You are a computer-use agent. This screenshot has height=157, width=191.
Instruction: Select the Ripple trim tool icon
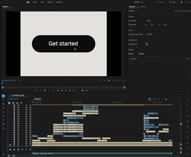coord(3,100)
